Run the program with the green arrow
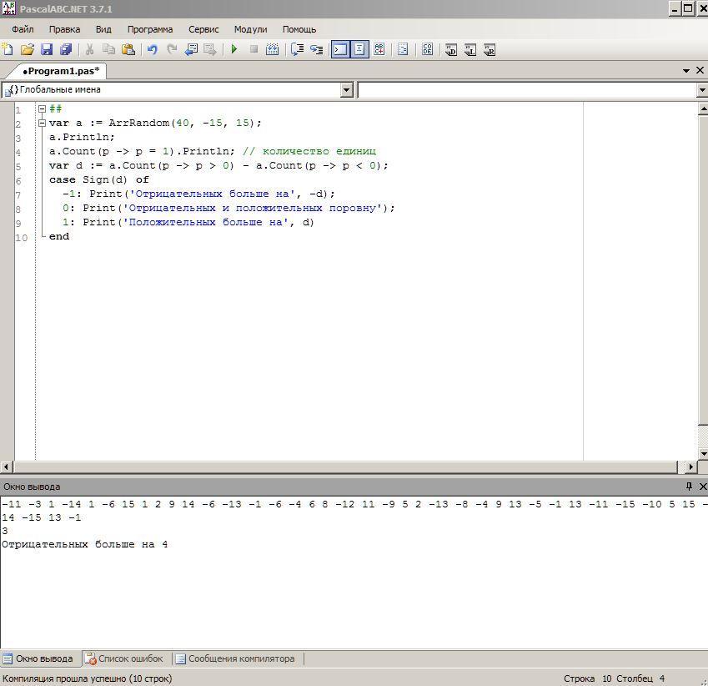The image size is (708, 686). (x=234, y=50)
